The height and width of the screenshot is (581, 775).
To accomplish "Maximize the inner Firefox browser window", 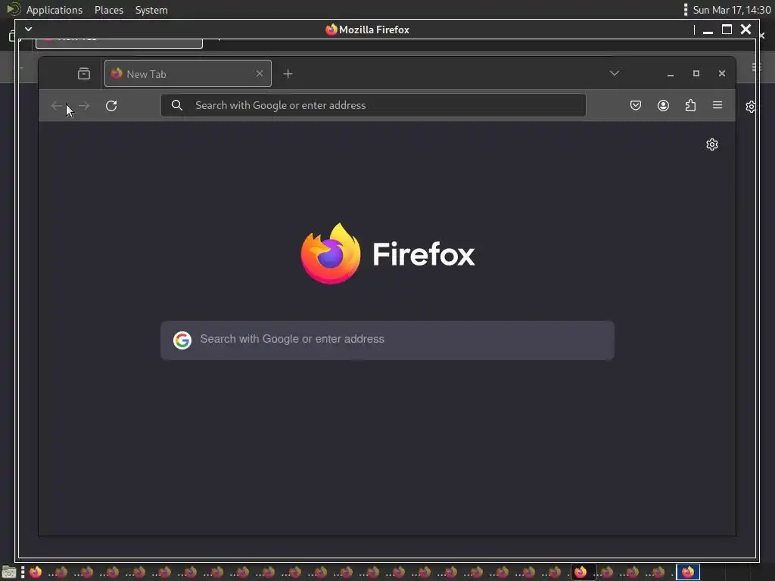I will point(696,73).
